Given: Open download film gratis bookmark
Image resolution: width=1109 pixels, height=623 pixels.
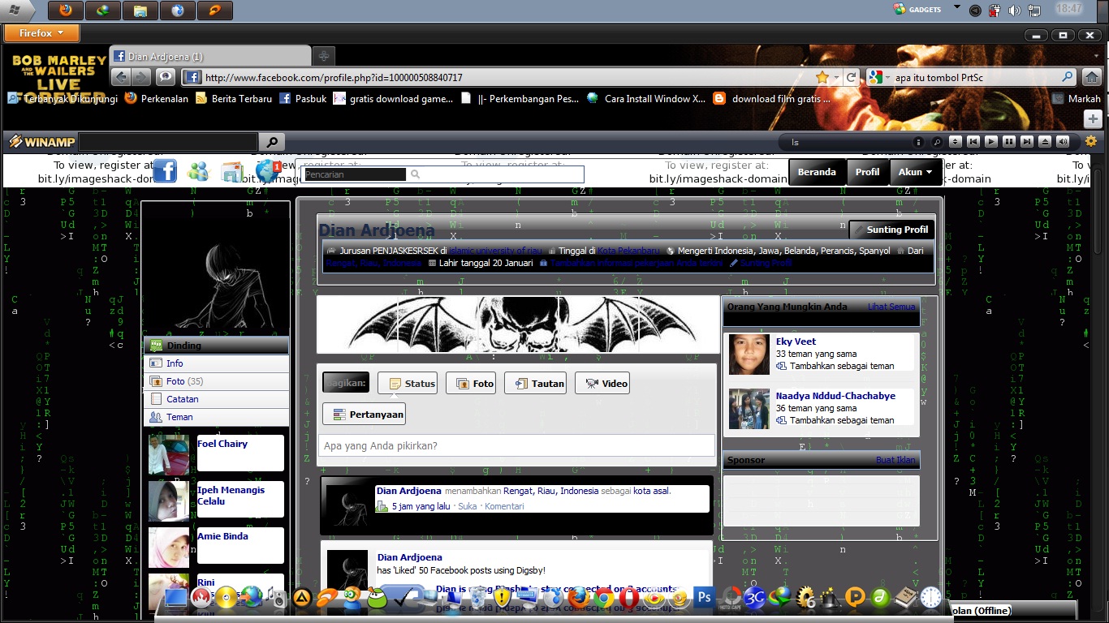Looking at the screenshot, I should point(772,99).
